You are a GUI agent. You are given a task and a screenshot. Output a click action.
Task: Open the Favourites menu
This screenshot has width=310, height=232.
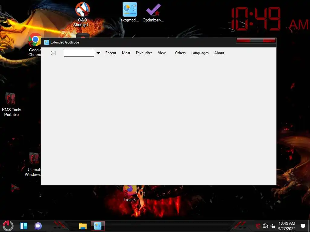click(144, 53)
